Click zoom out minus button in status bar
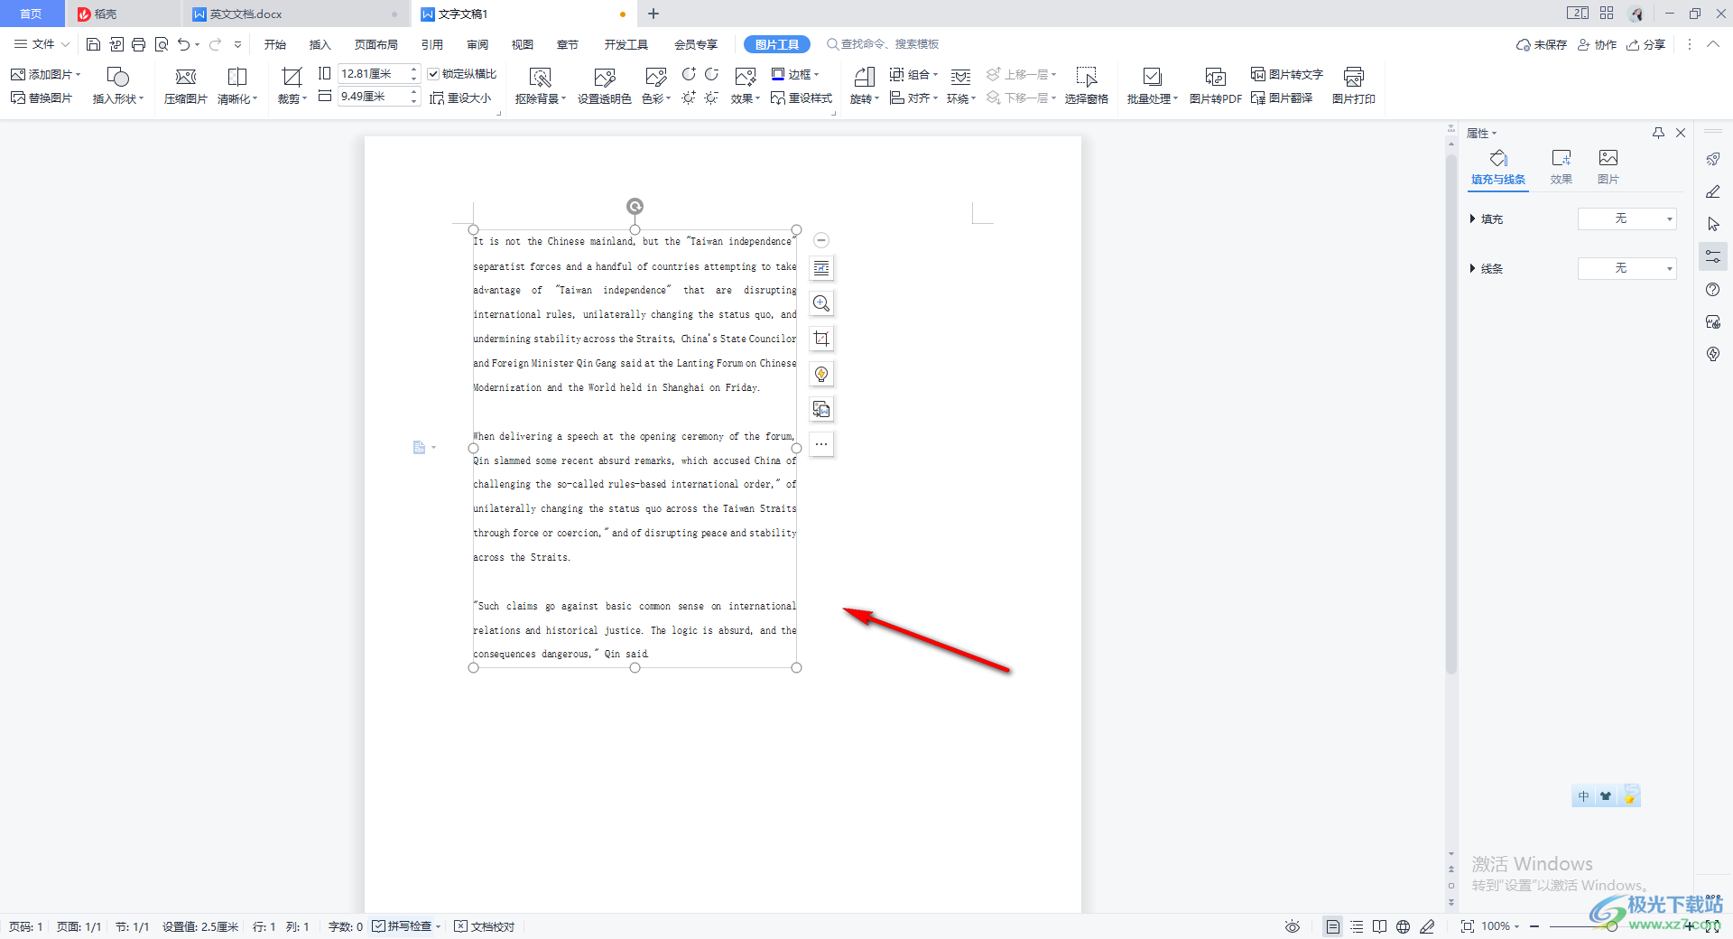 click(x=1534, y=926)
